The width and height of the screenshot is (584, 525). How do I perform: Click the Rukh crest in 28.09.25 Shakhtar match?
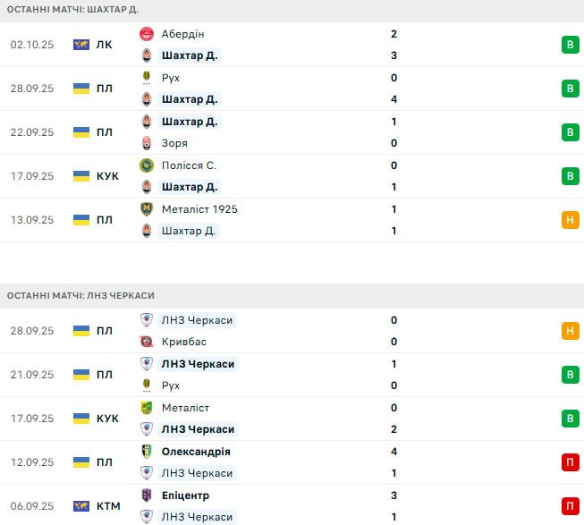147,78
